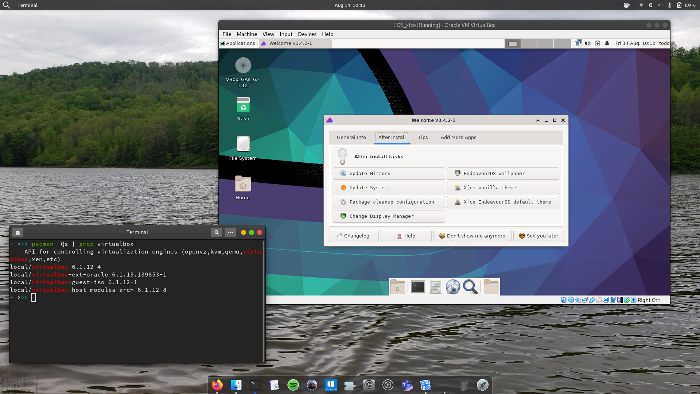
Task: Open the file manager drawer icon in Xfce dock
Action: pyautogui.click(x=435, y=287)
